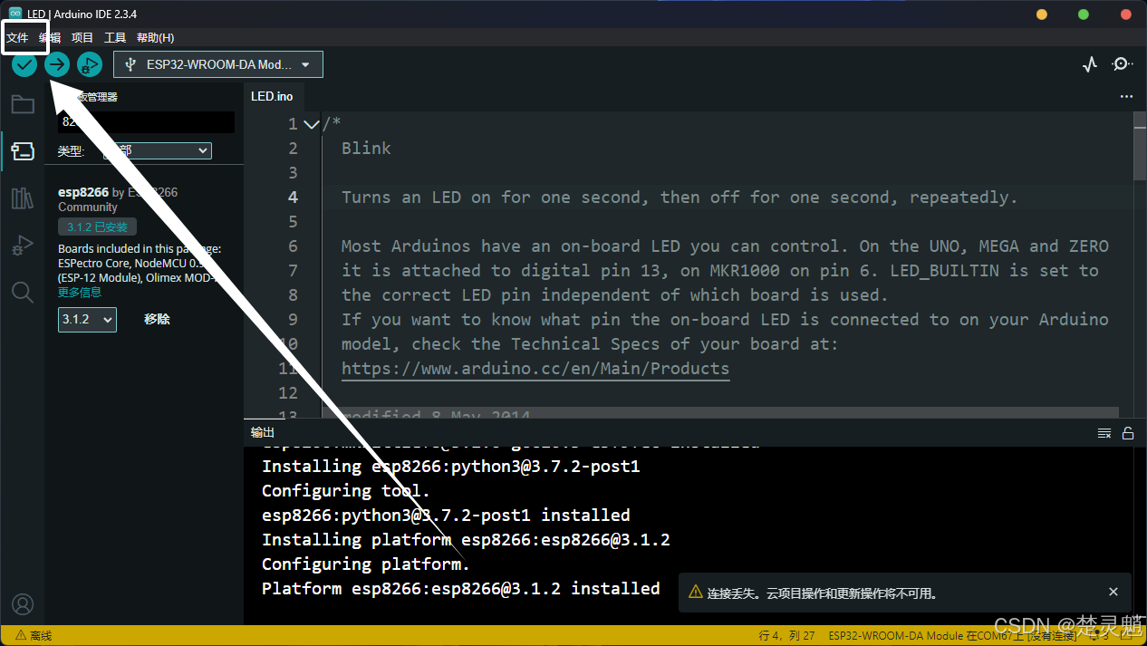Open the 文件 menu
This screenshot has width=1147, height=646.
click(17, 38)
